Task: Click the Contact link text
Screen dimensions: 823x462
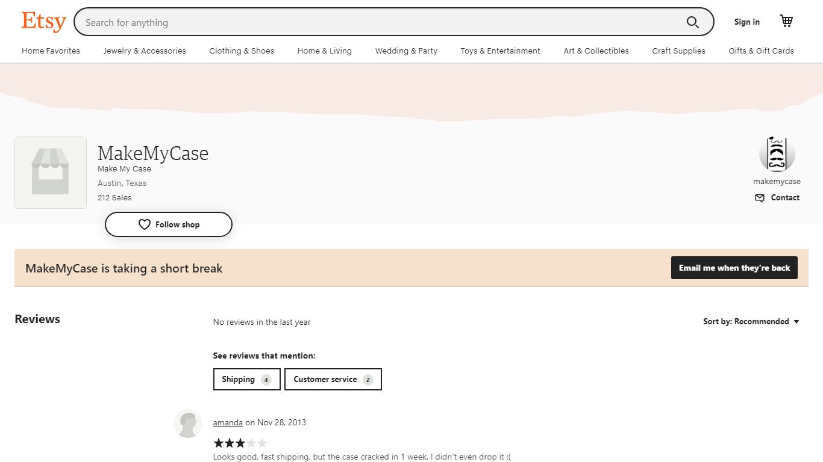Action: tap(785, 197)
